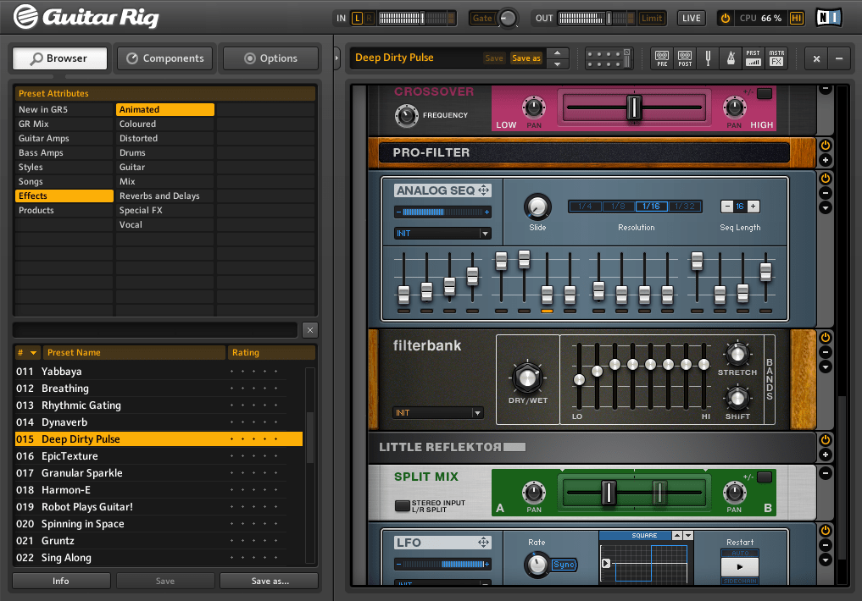Switch to the Options tab

[271, 58]
